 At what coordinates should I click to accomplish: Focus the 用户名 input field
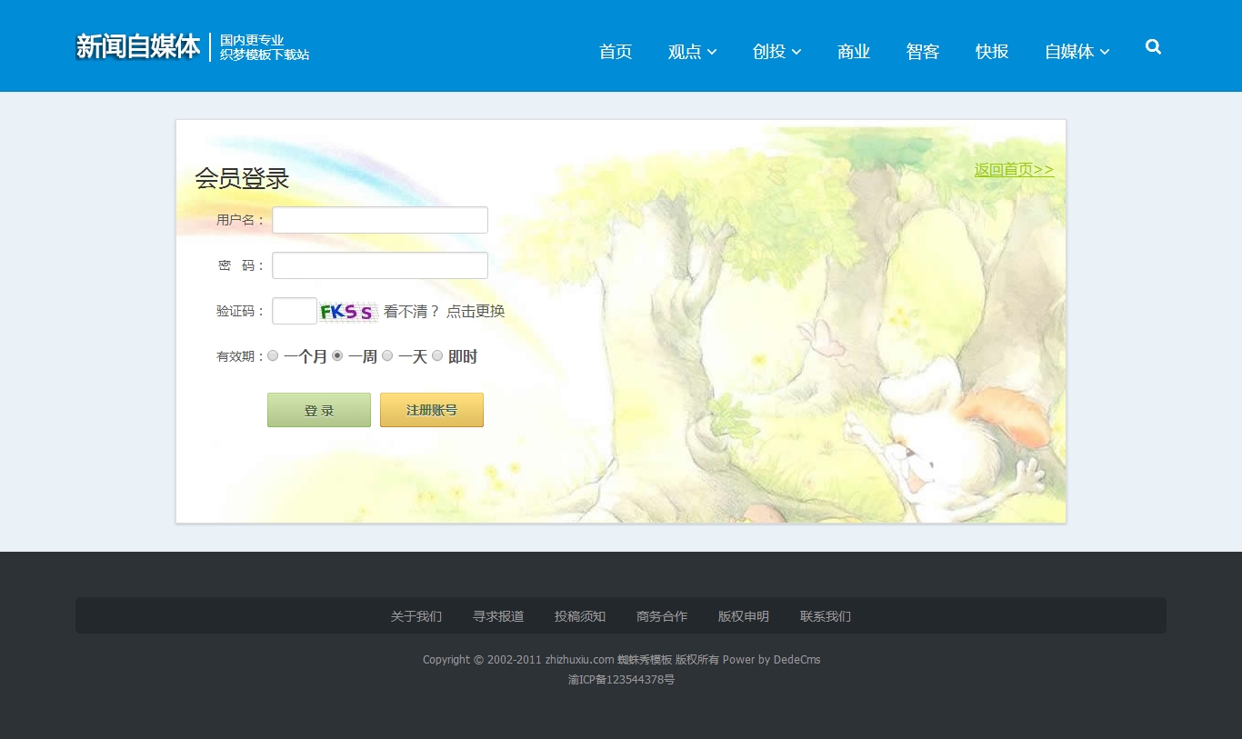point(380,220)
